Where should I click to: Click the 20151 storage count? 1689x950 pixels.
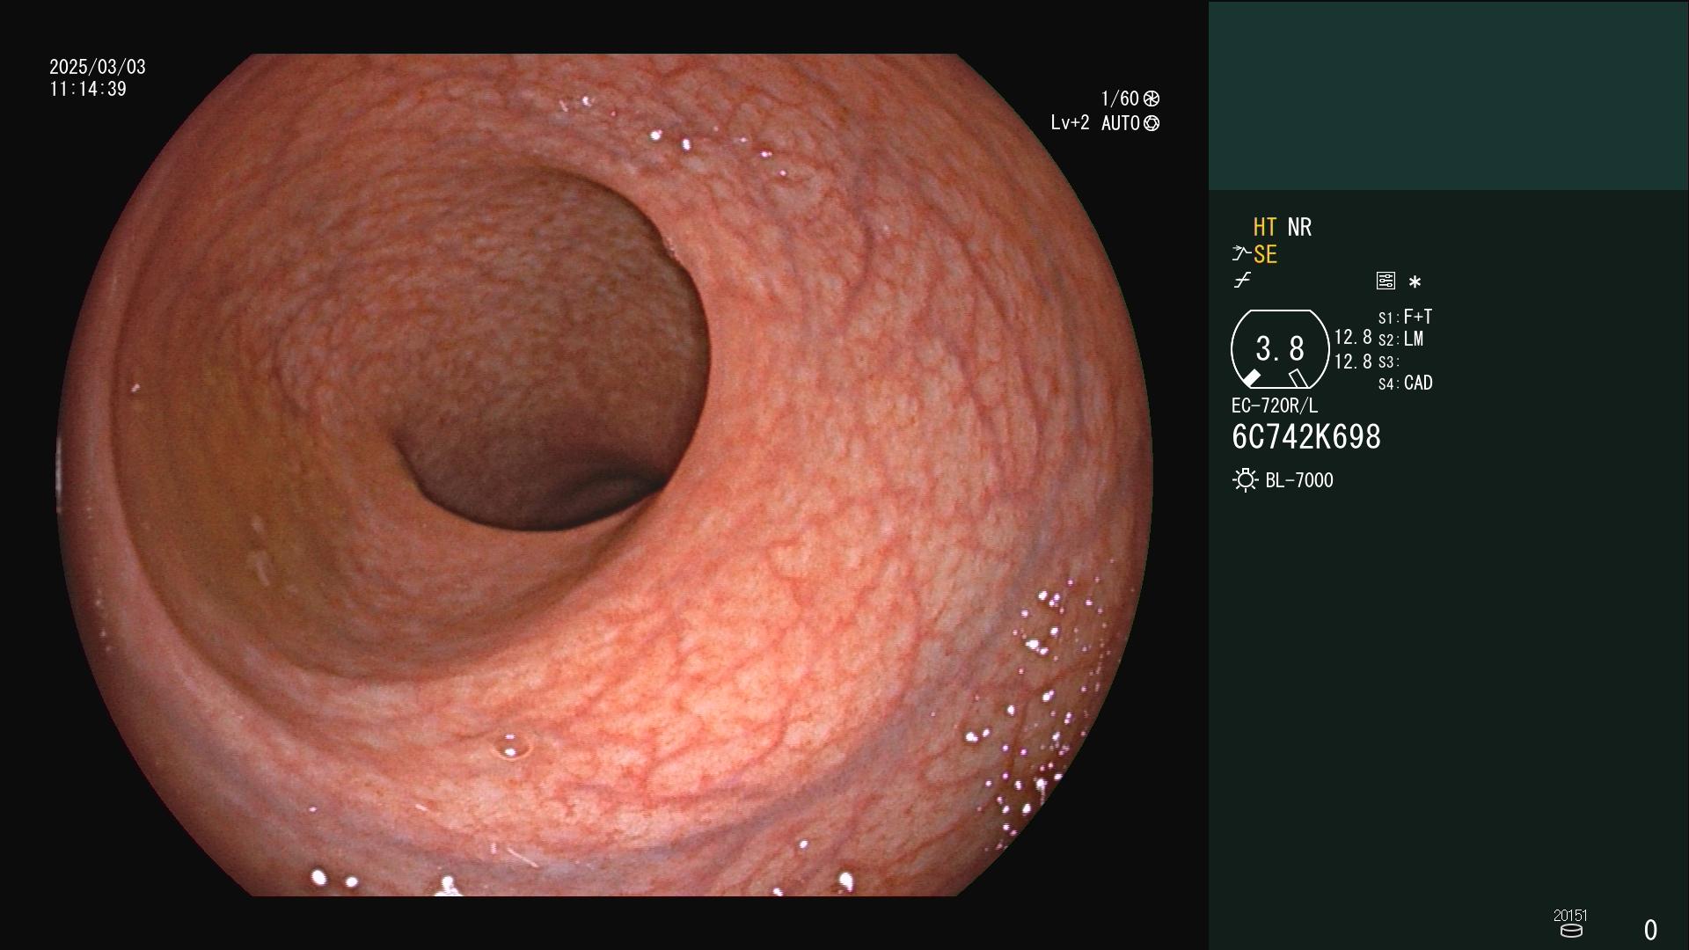[x=1570, y=916]
